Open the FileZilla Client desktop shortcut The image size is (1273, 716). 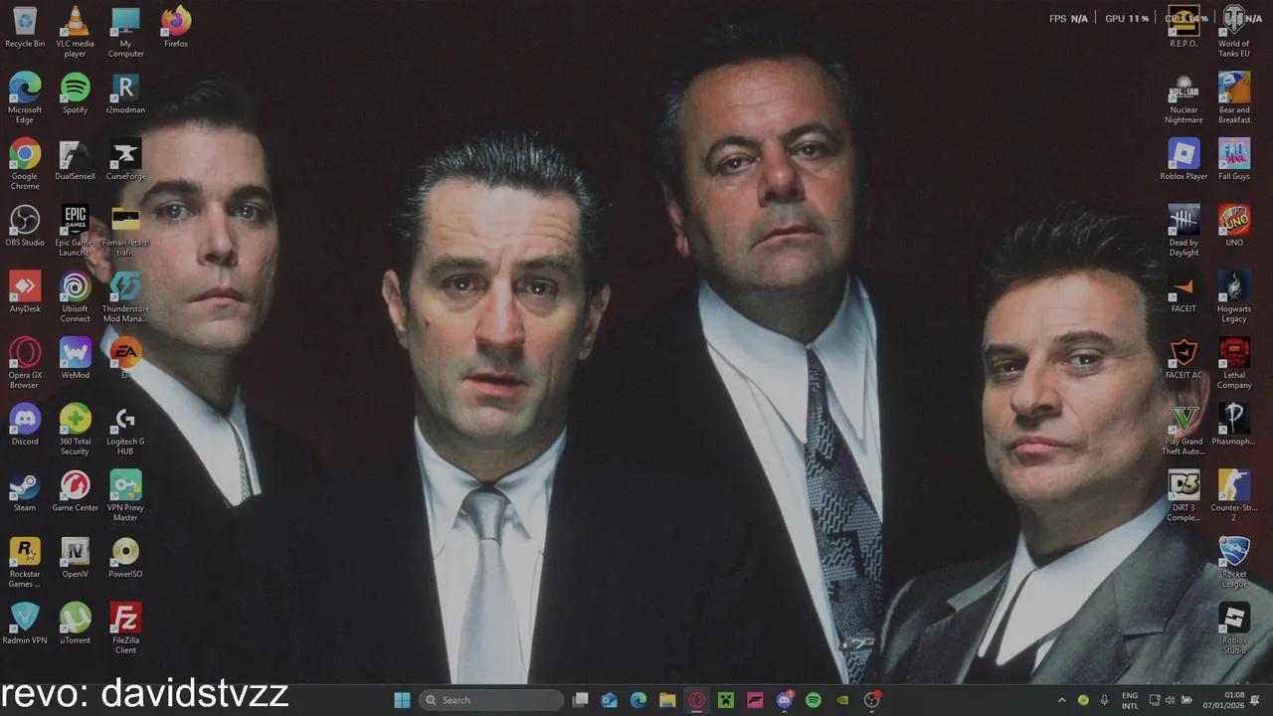(x=125, y=628)
